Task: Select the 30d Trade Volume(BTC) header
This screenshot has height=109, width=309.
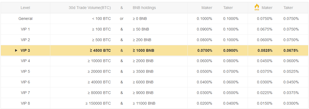Action: [90, 8]
